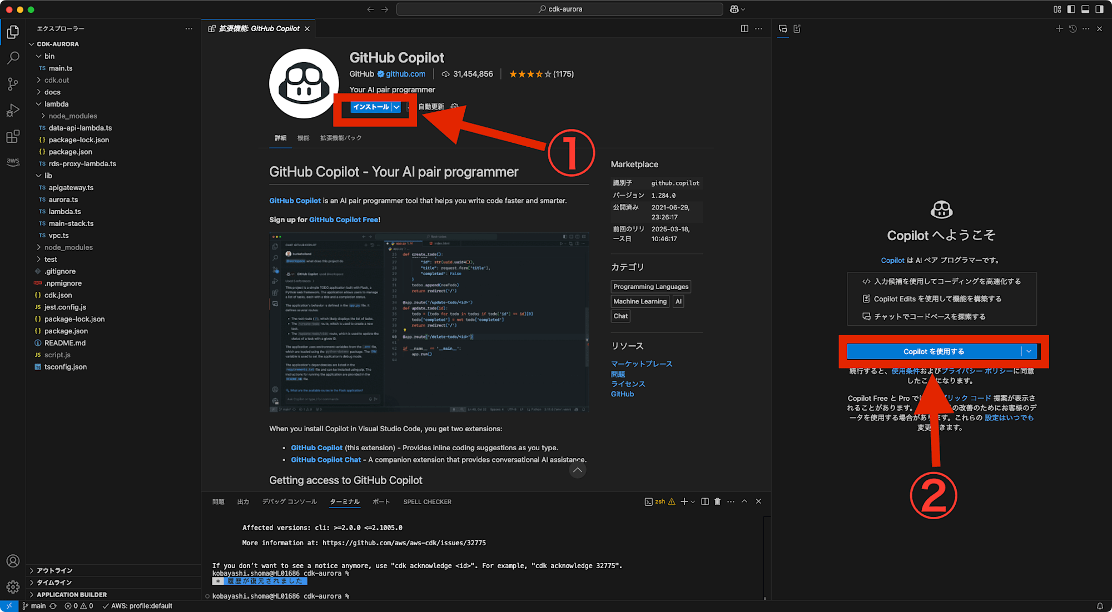Open the マーケットプレース resource link
The image size is (1112, 612).
click(x=642, y=364)
